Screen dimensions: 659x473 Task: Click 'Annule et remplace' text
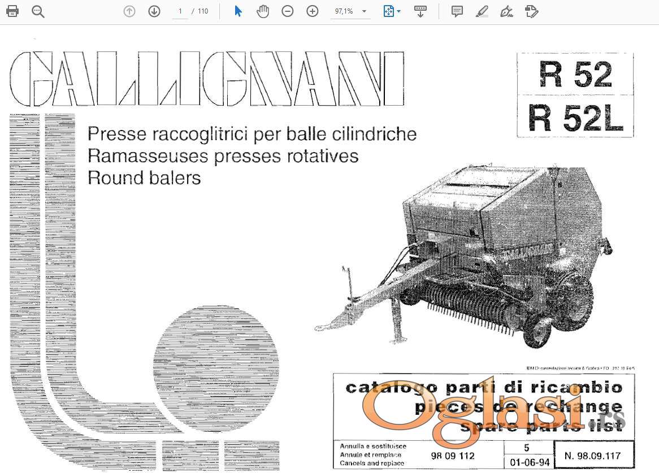coord(371,454)
